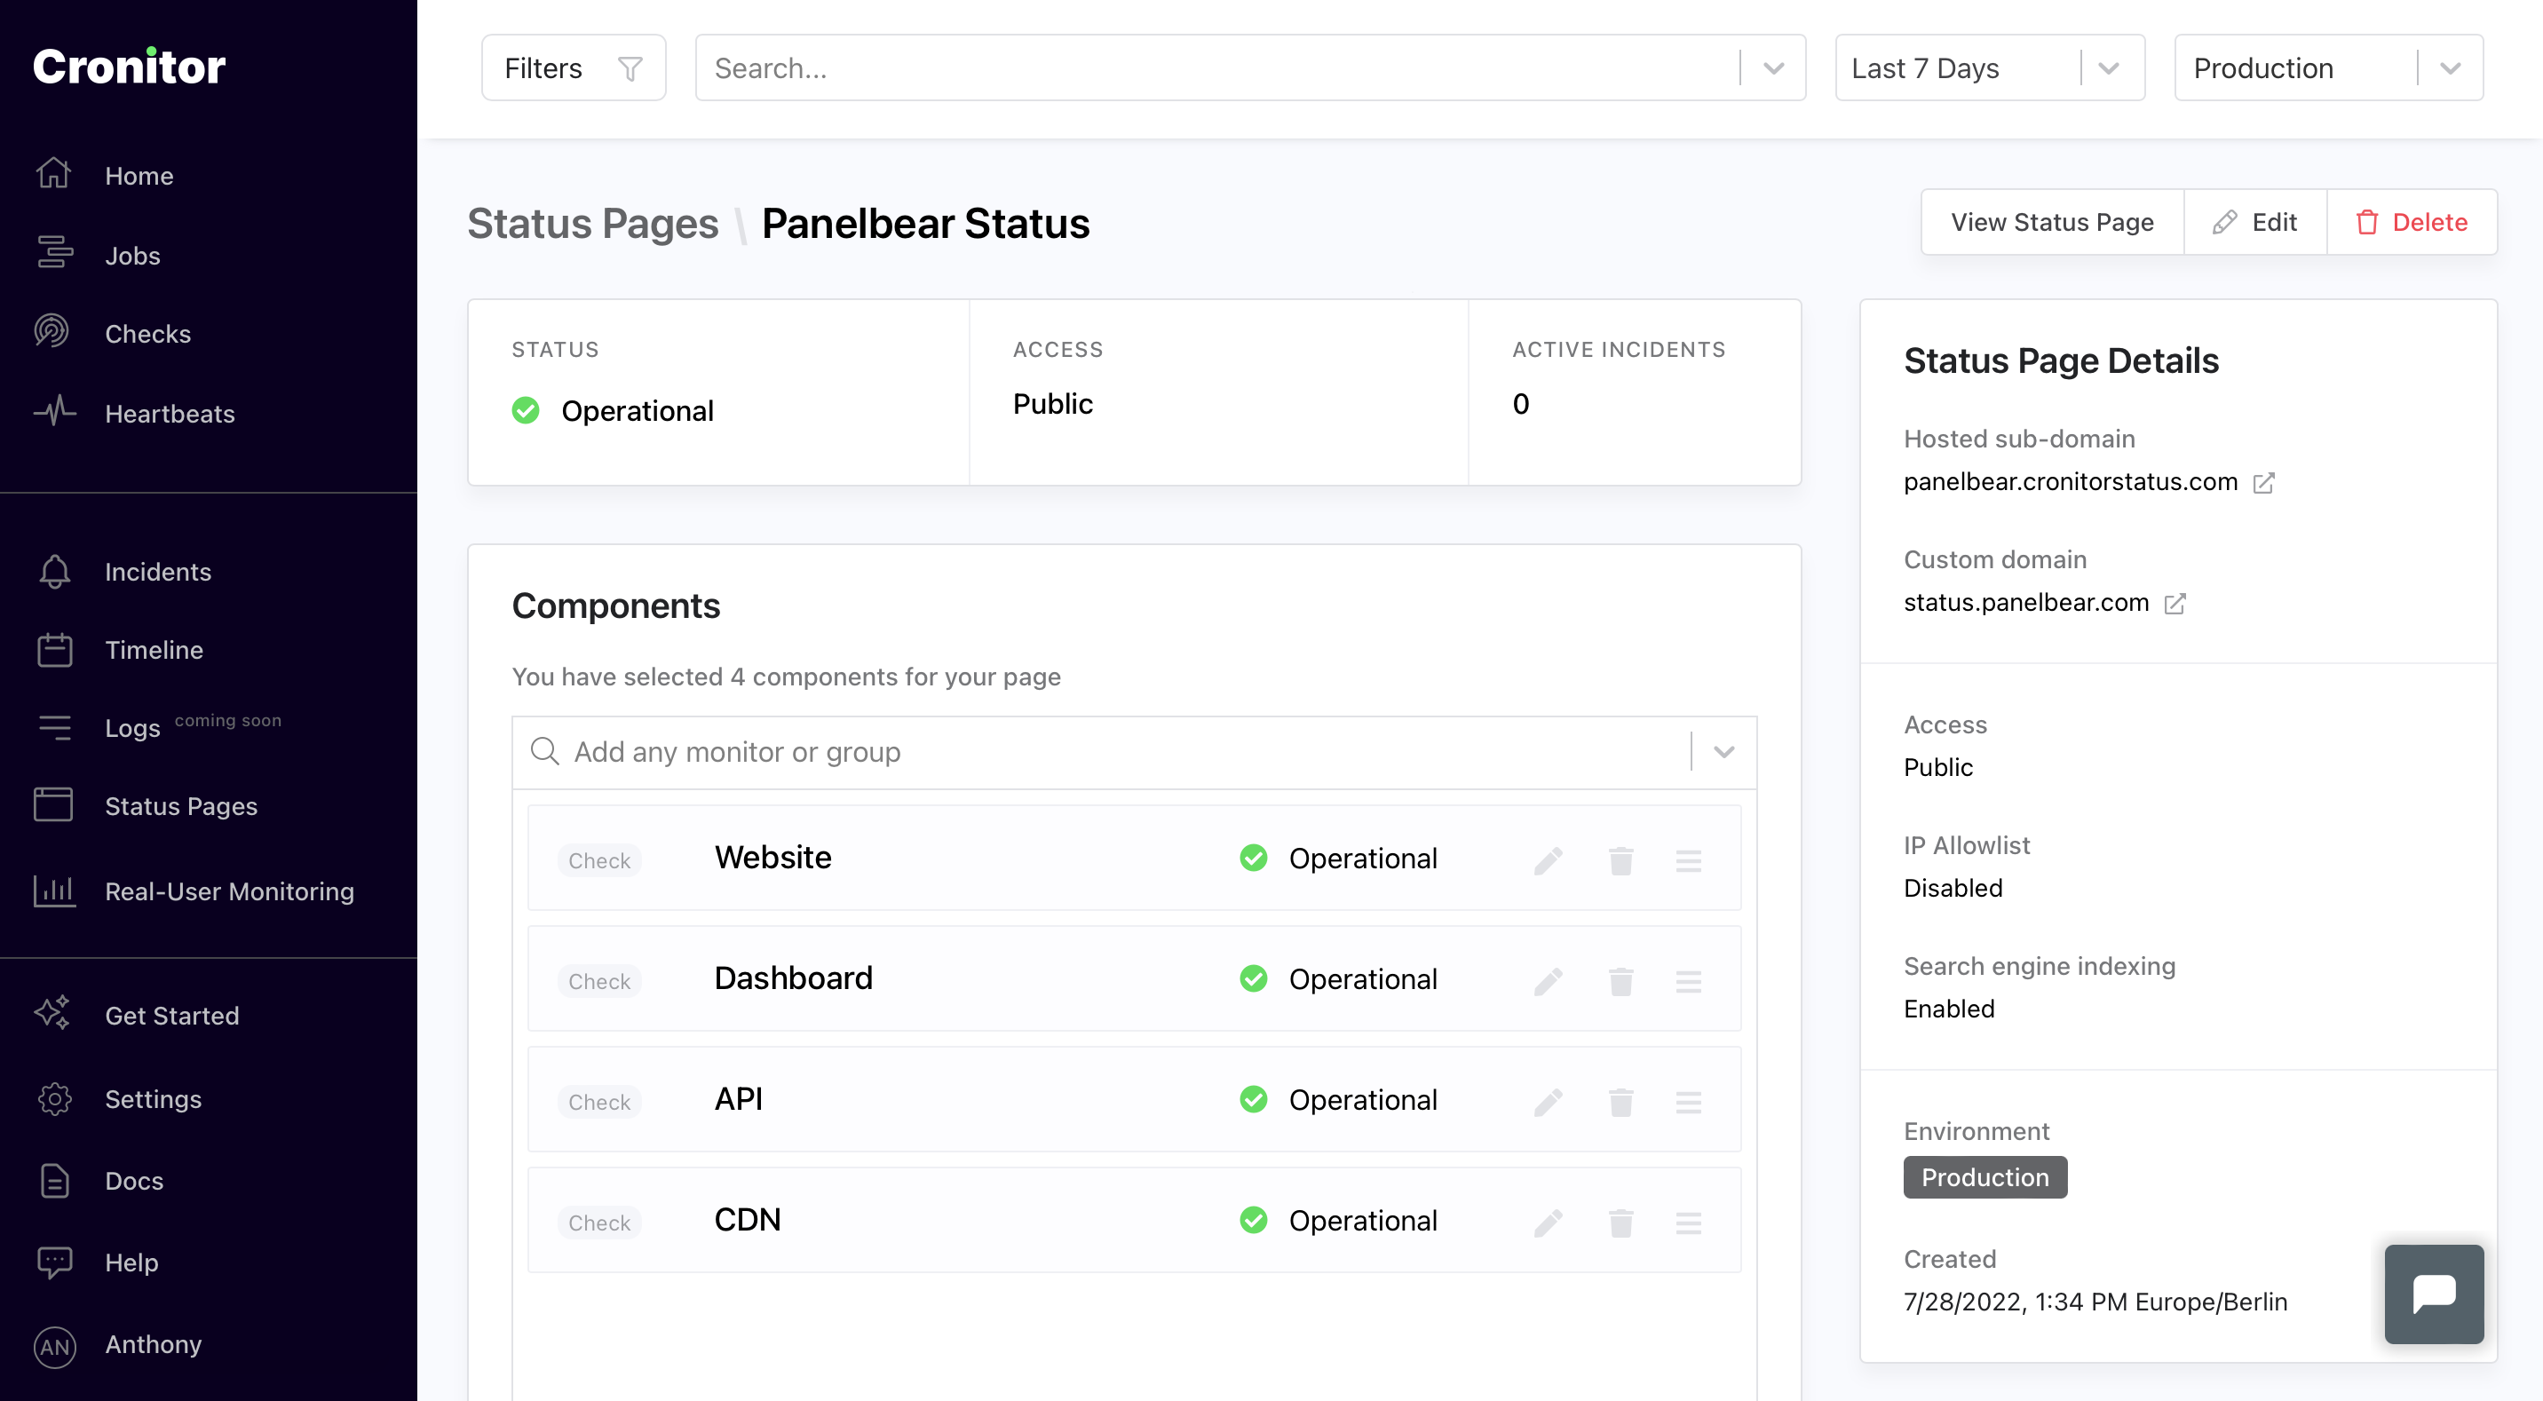The width and height of the screenshot is (2543, 1401).
Task: Open panelbear.cronitorstatus.com link
Action: (2070, 482)
